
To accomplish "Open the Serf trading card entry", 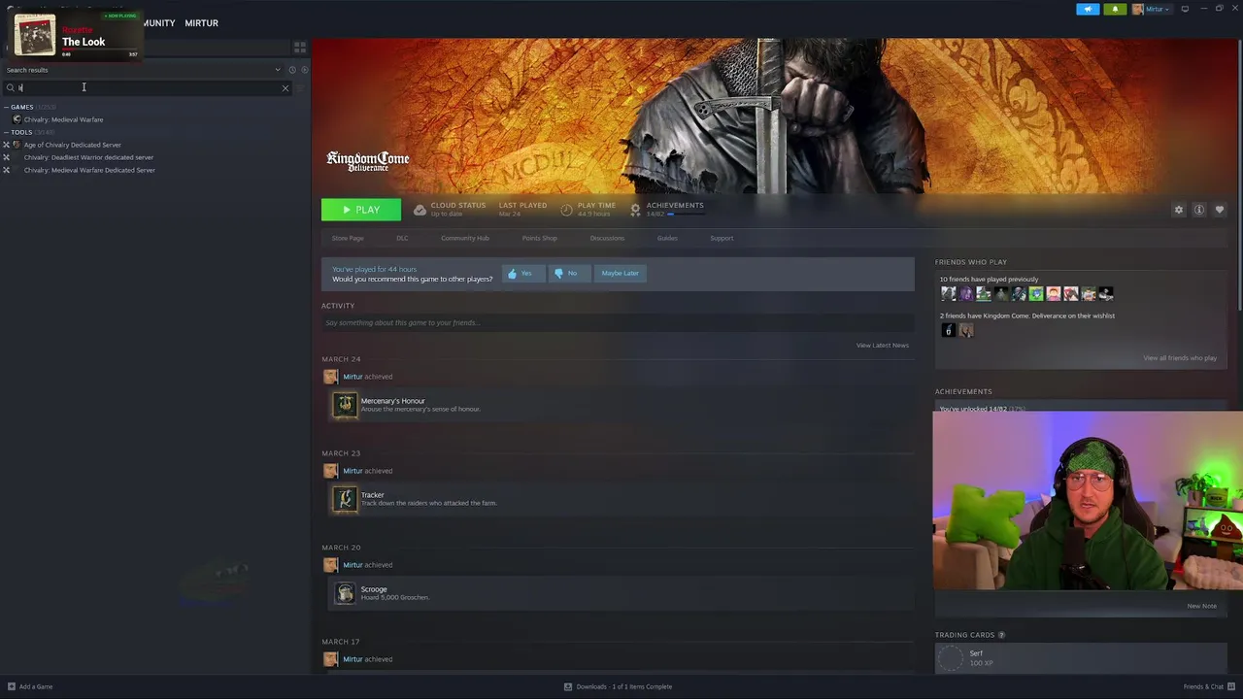I will (x=1081, y=658).
